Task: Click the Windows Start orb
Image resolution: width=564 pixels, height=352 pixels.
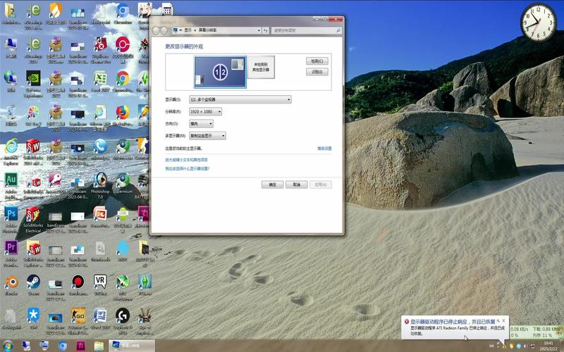Action: 8,346
